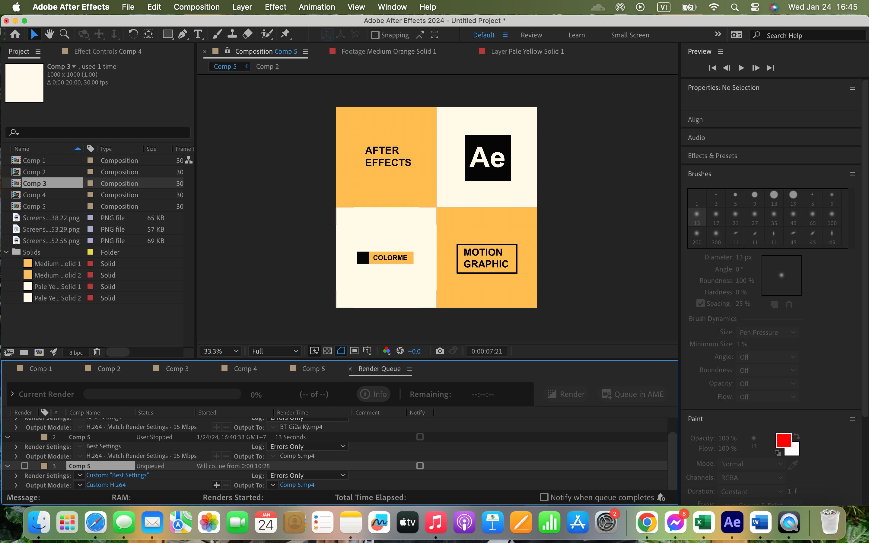Click the transparency grid toggle icon

tap(327, 351)
